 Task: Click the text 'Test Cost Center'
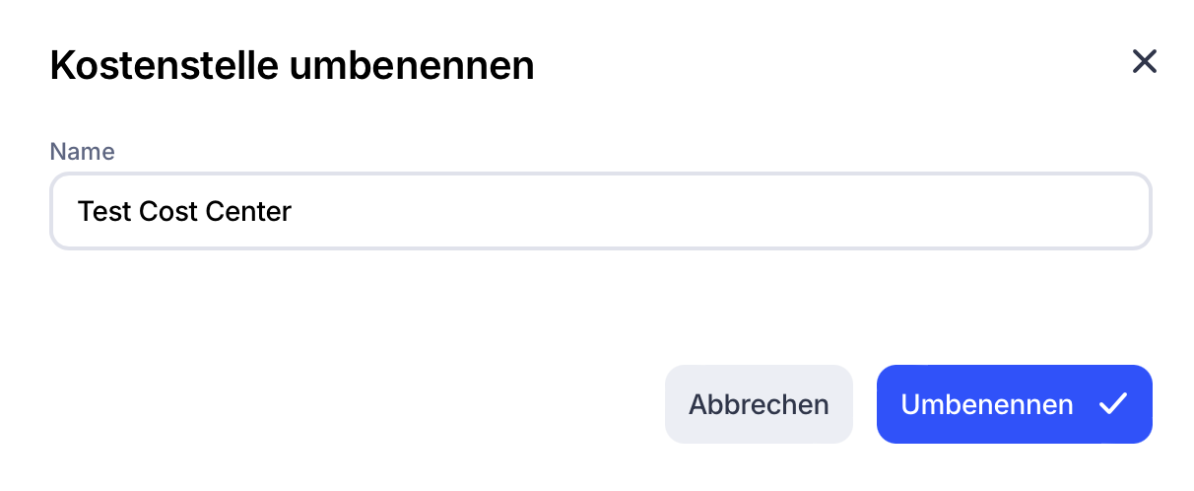184,211
